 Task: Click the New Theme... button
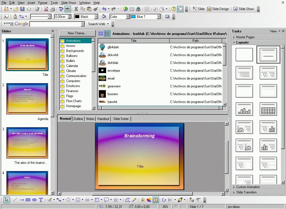(x=77, y=33)
